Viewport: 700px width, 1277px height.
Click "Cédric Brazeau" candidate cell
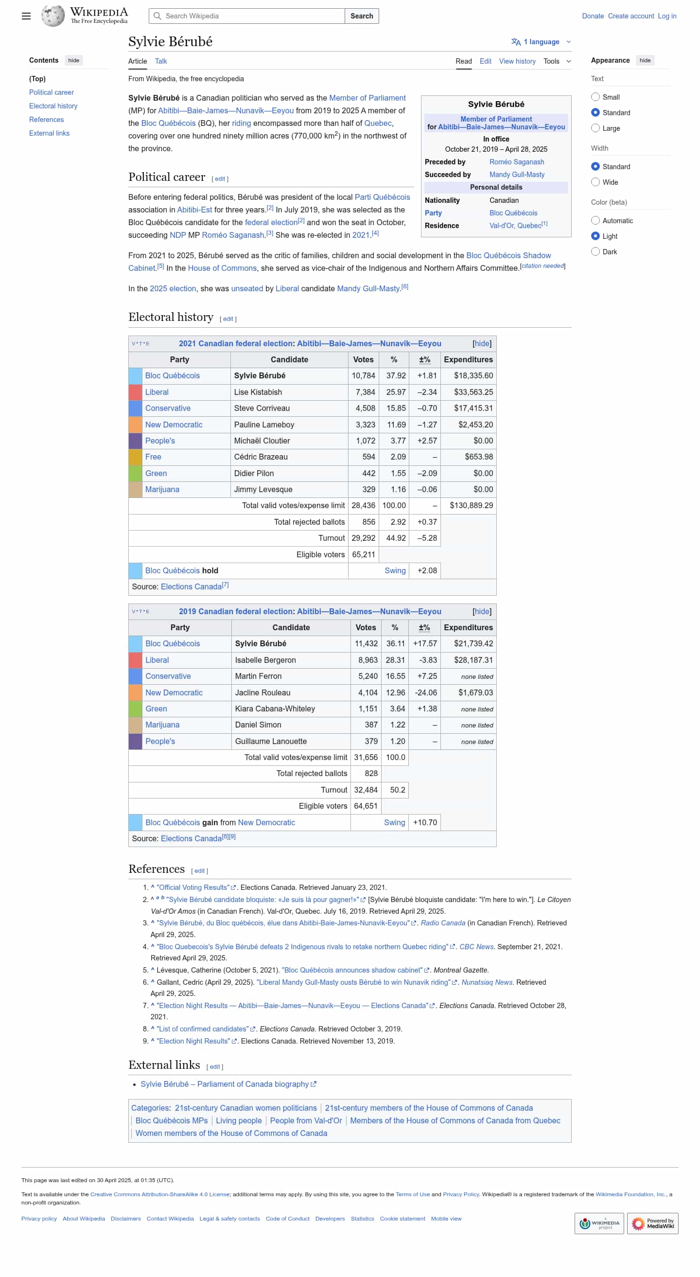tap(289, 457)
